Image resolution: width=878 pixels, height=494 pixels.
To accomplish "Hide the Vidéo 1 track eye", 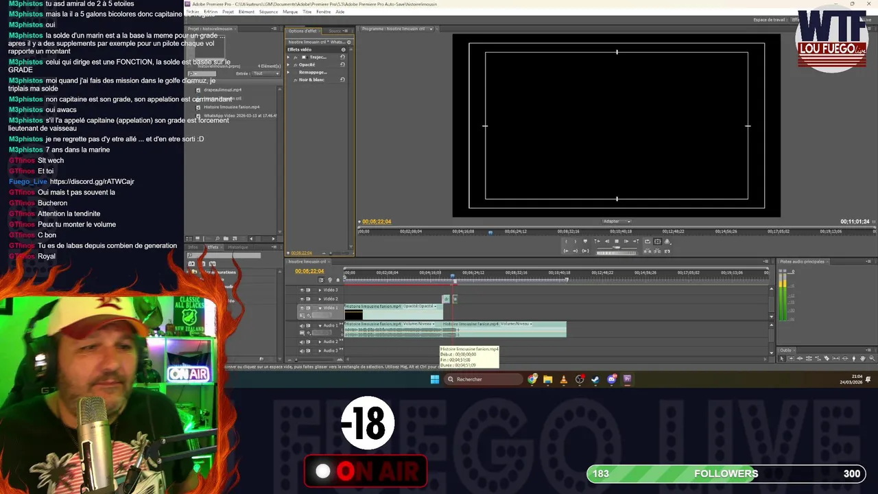I will click(302, 308).
